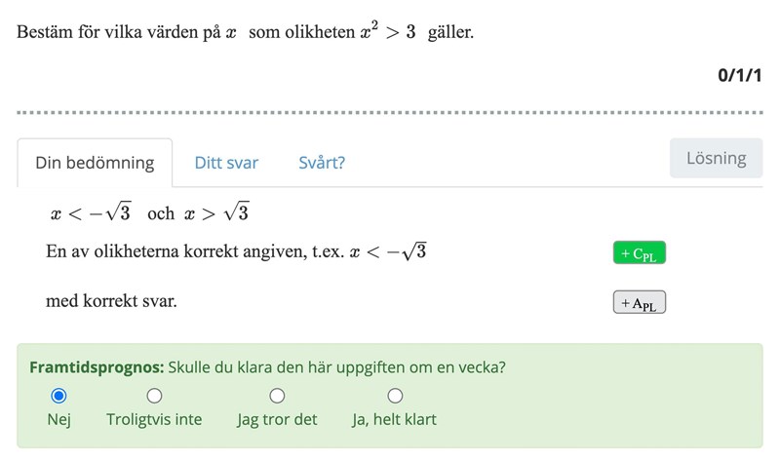
Task: Click the "Jag tror det" label text
Action: 277,420
